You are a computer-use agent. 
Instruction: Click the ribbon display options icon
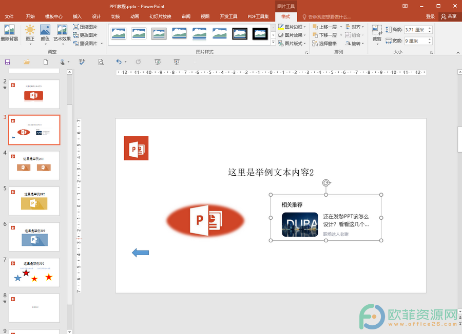pos(405,6)
